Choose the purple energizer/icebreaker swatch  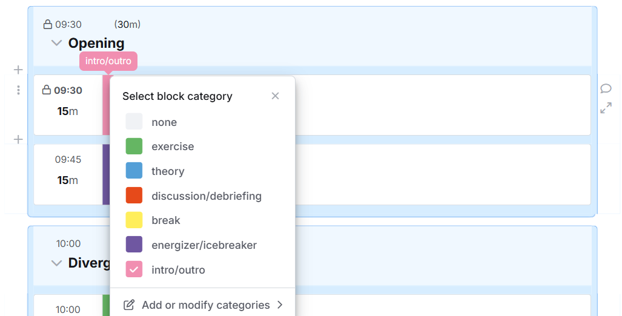point(134,245)
